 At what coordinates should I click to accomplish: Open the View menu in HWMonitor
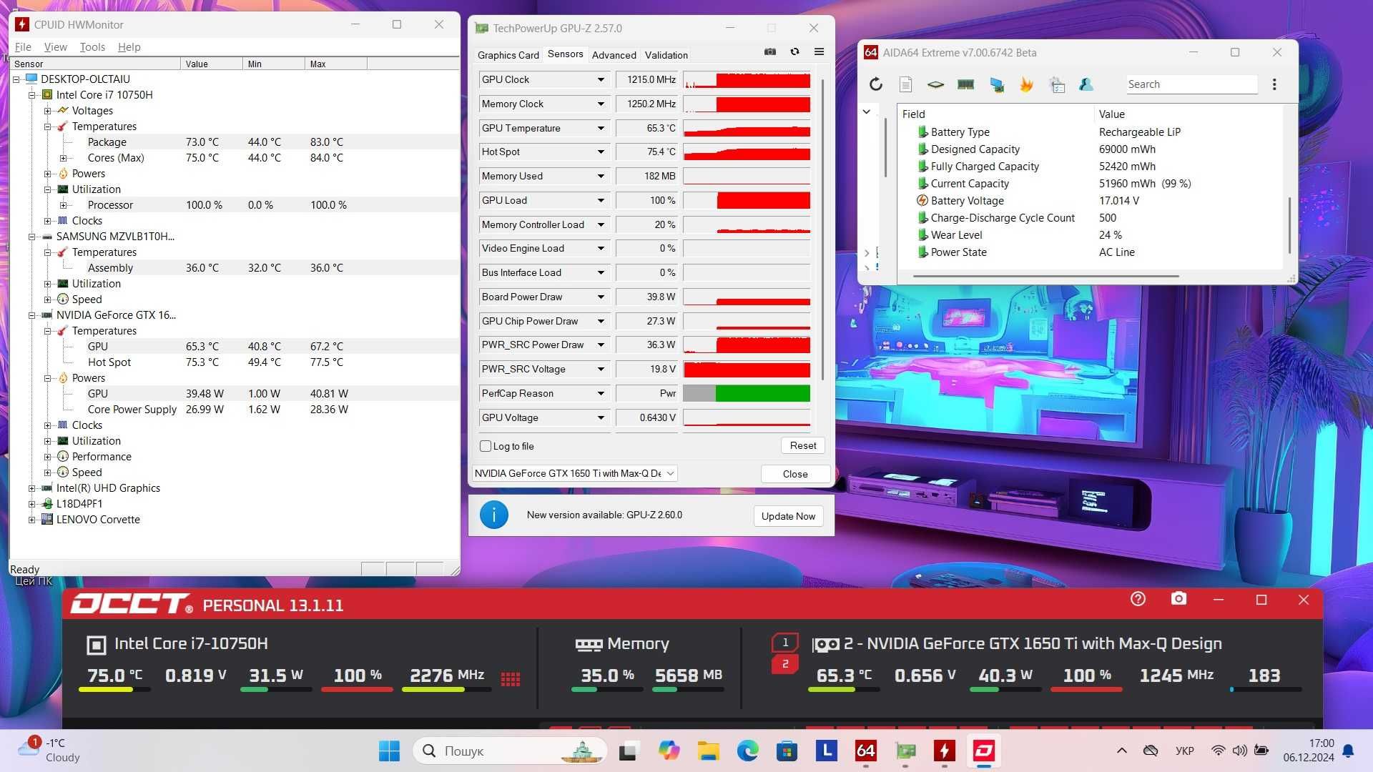(55, 46)
